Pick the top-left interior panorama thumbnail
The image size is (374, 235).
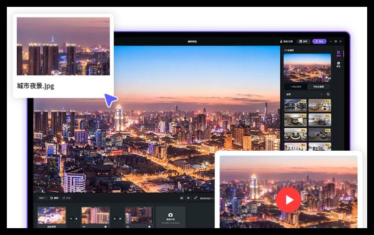295,105
